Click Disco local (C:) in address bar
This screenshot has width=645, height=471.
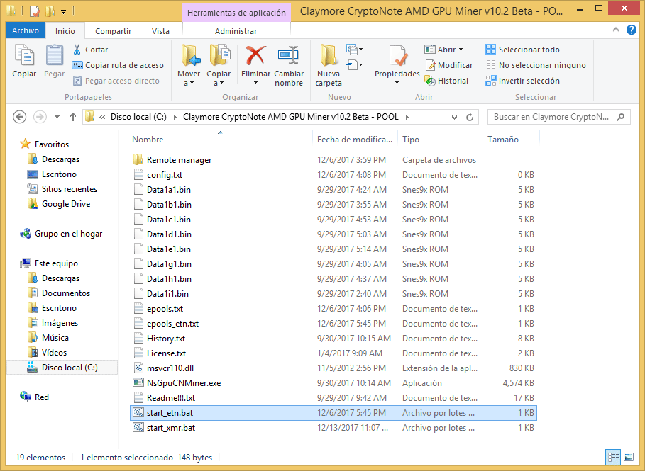[138, 117]
